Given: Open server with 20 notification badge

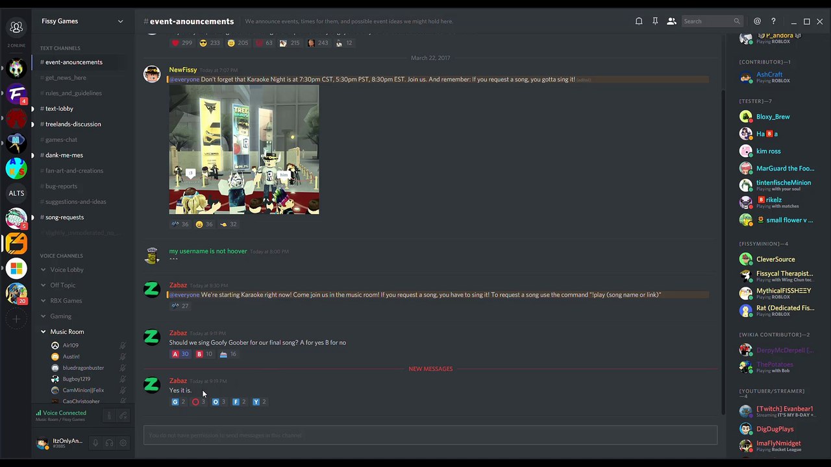Looking at the screenshot, I should click(x=16, y=293).
